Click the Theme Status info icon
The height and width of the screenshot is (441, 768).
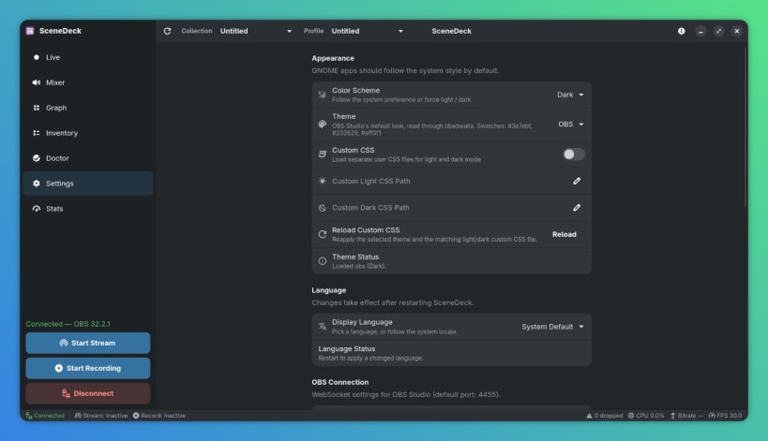point(323,261)
